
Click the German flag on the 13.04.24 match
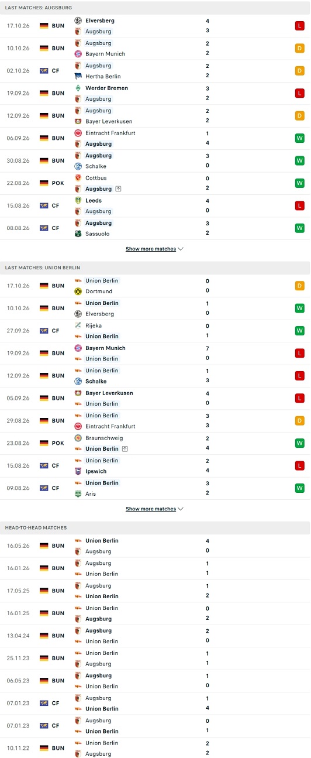tap(44, 636)
